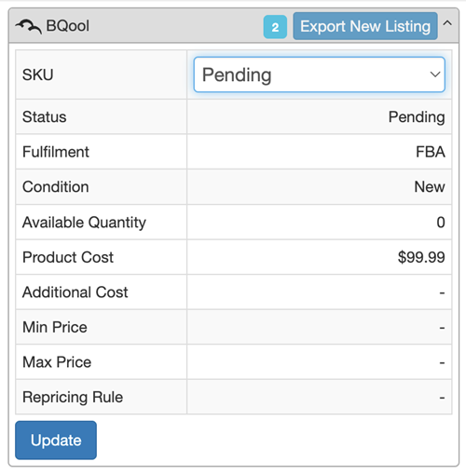Select the Status row value Pending

click(417, 117)
